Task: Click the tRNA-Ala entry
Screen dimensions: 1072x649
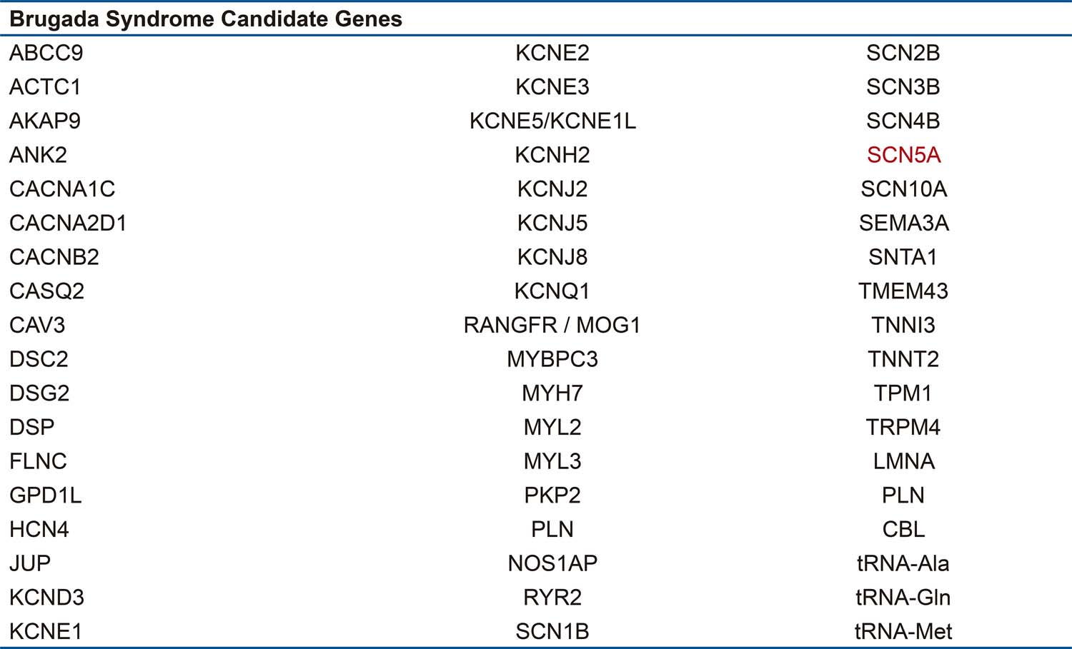Action: (x=903, y=563)
